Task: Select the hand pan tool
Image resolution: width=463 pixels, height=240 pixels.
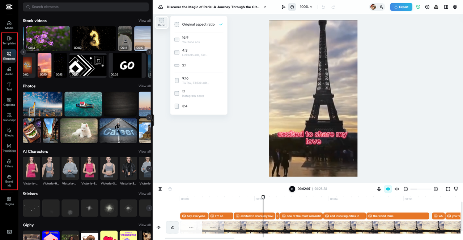Action: pyautogui.click(x=292, y=7)
